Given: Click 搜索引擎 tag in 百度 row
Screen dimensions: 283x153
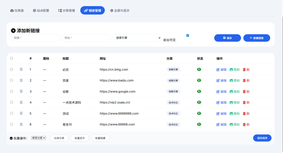Looking at the screenshot, I should [173, 80].
